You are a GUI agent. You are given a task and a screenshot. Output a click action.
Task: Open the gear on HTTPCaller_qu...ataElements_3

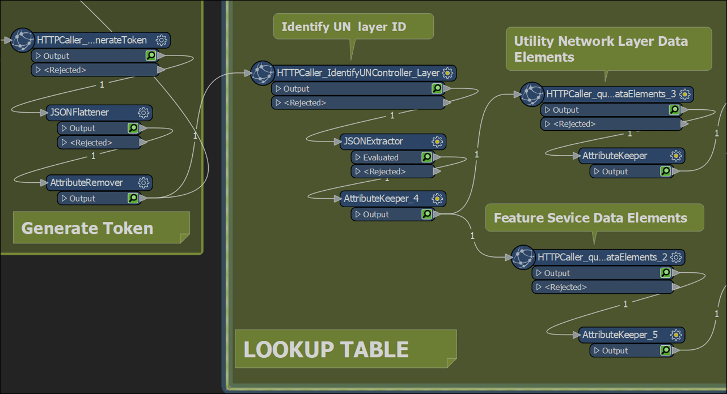click(x=686, y=95)
